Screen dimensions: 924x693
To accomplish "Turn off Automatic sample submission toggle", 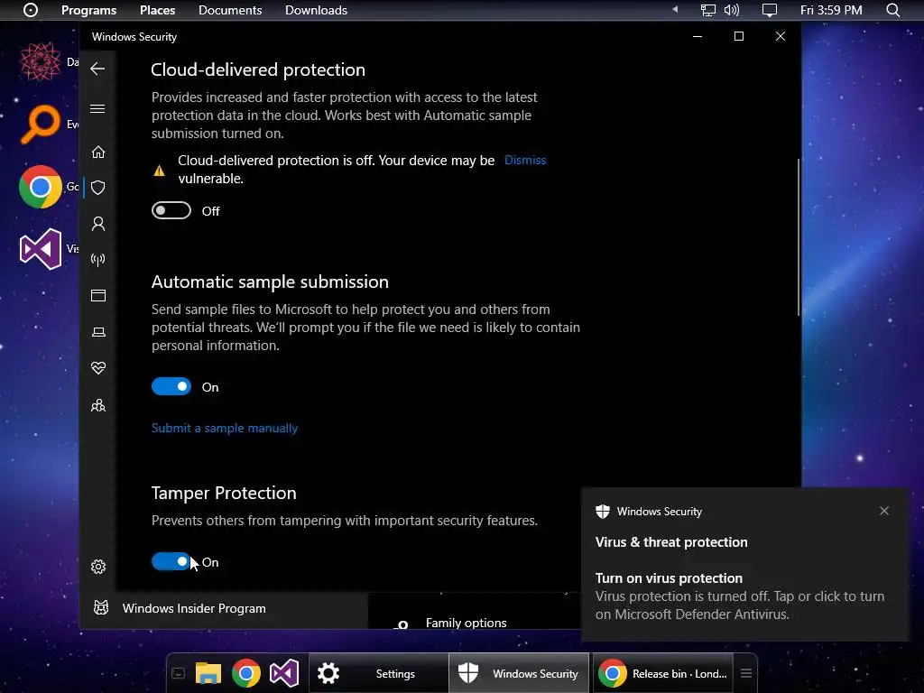I will [171, 386].
